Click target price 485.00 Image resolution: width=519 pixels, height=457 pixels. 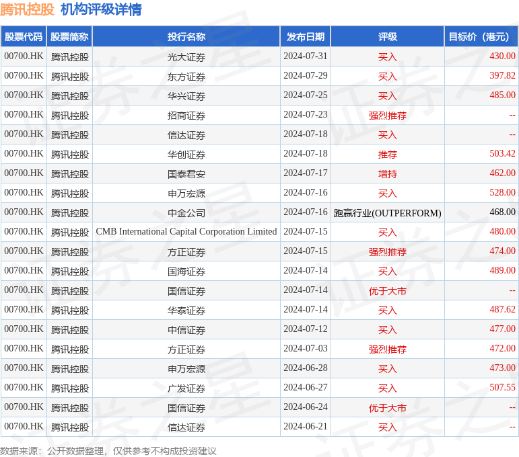(502, 95)
